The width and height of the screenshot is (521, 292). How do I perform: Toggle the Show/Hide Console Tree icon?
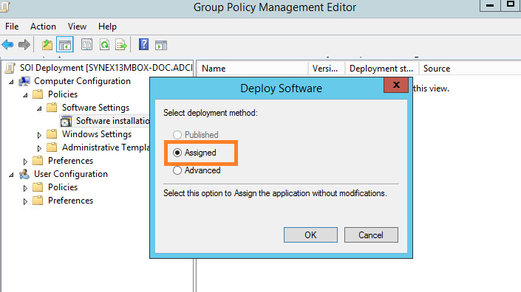coord(65,45)
